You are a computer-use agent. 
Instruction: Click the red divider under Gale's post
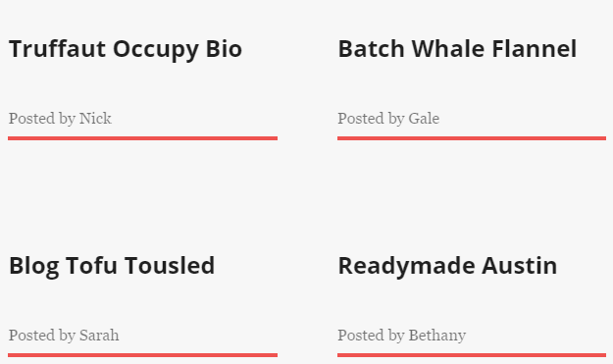pos(472,138)
